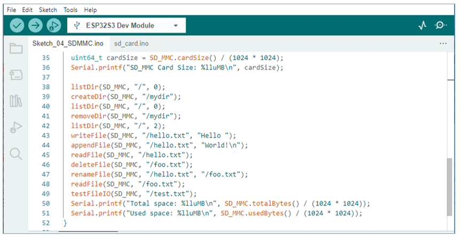Click line number 43 in the gutter

(46, 136)
